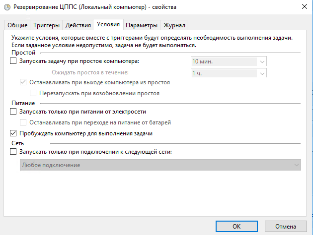Go to the Параметры tab

click(x=142, y=25)
